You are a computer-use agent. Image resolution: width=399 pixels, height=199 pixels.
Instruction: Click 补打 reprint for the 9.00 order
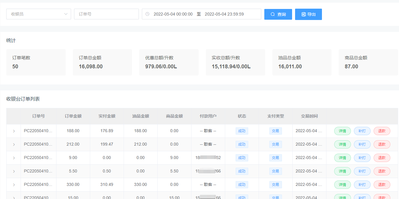tap(362, 158)
